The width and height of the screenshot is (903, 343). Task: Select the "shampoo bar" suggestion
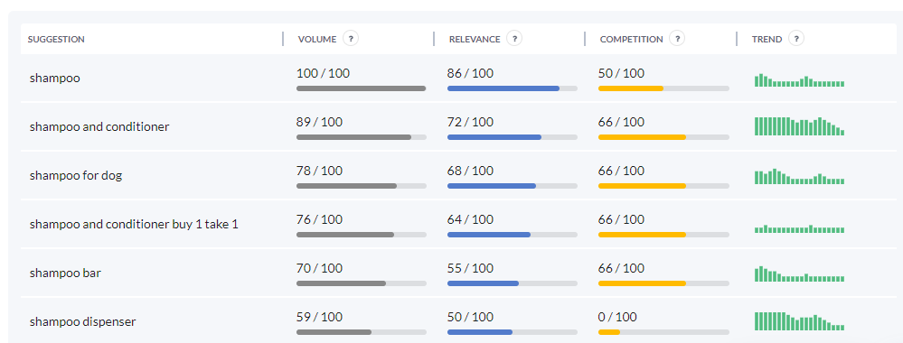[x=65, y=273]
